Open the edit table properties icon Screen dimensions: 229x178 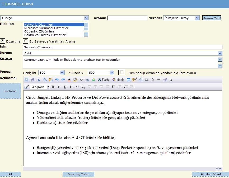(x=134, y=79)
